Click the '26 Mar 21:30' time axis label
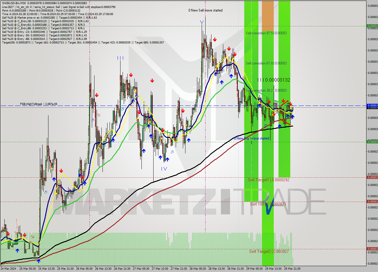Image resolution: width=378 pixels, height=272 pixels. pyautogui.click(x=122, y=269)
